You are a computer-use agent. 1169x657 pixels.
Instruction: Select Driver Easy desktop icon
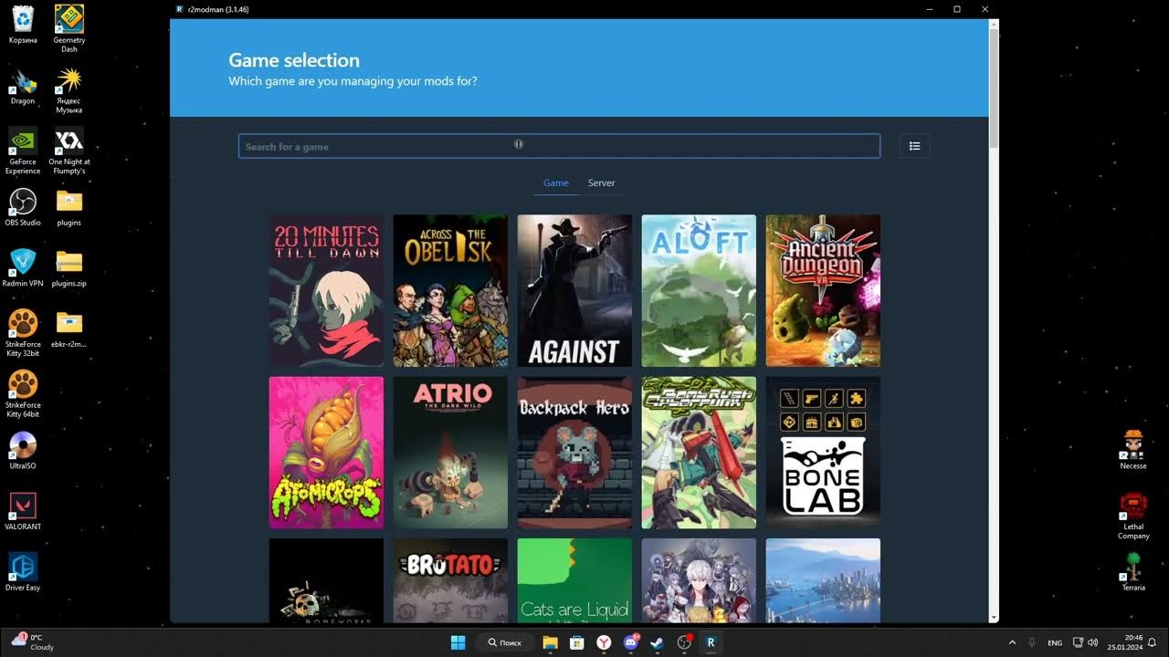pyautogui.click(x=23, y=572)
